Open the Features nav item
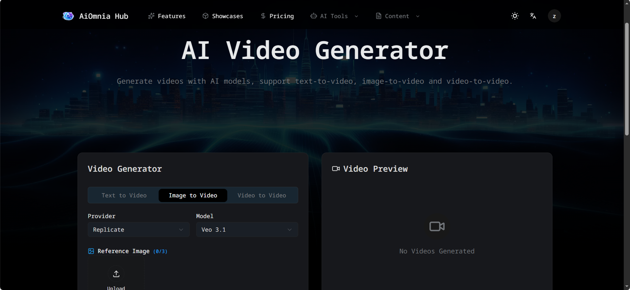630x290 pixels. pos(167,16)
